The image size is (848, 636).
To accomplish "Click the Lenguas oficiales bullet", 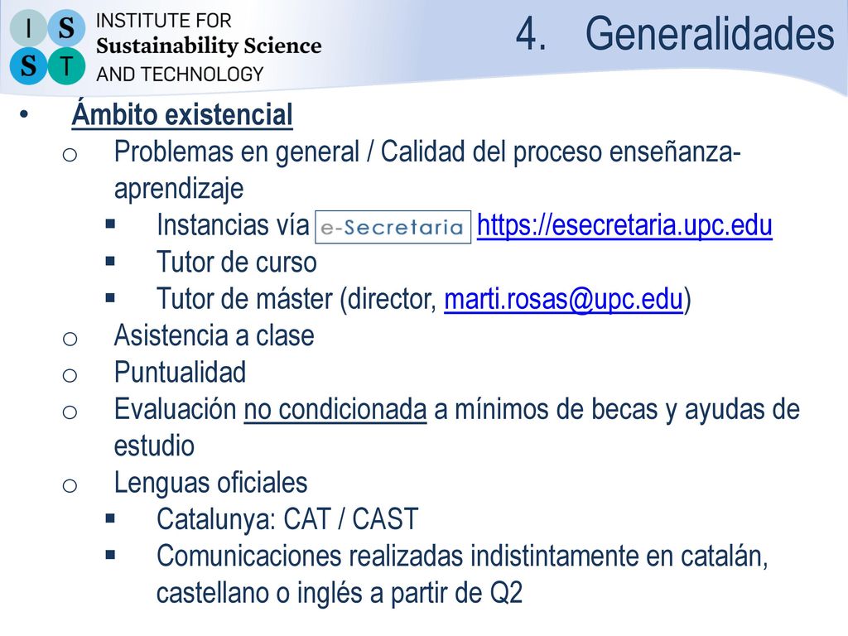I will pyautogui.click(x=211, y=483).
